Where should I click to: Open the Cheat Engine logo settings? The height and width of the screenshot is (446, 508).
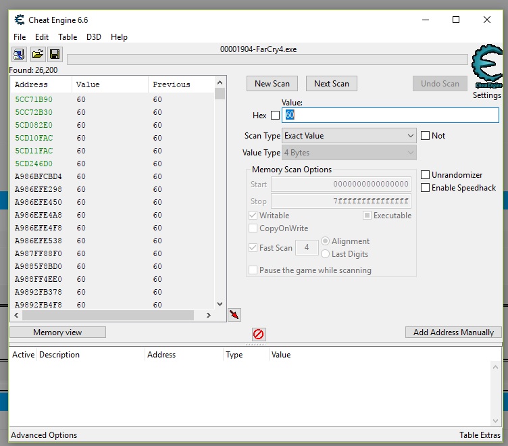tap(486, 66)
